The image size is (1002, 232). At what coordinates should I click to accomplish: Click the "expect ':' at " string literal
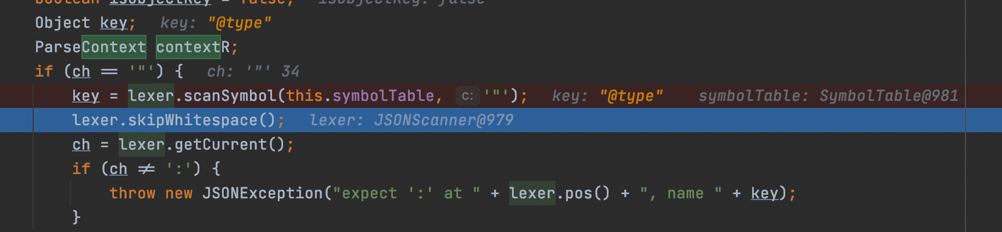[406, 193]
